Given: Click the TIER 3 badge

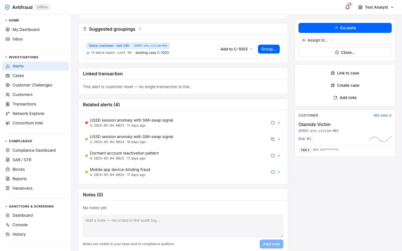Looking at the screenshot, I should [x=305, y=150].
